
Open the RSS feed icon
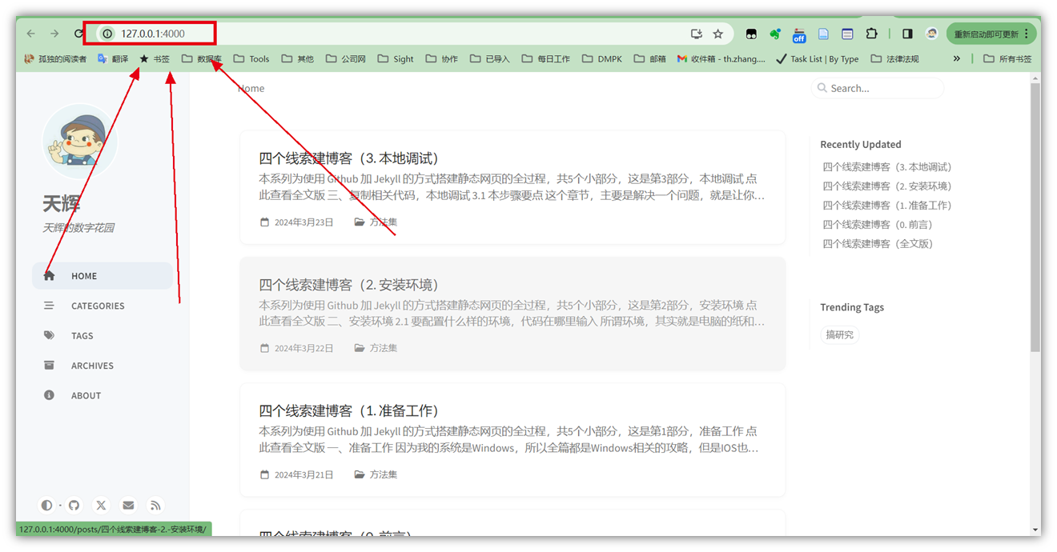[x=155, y=505]
